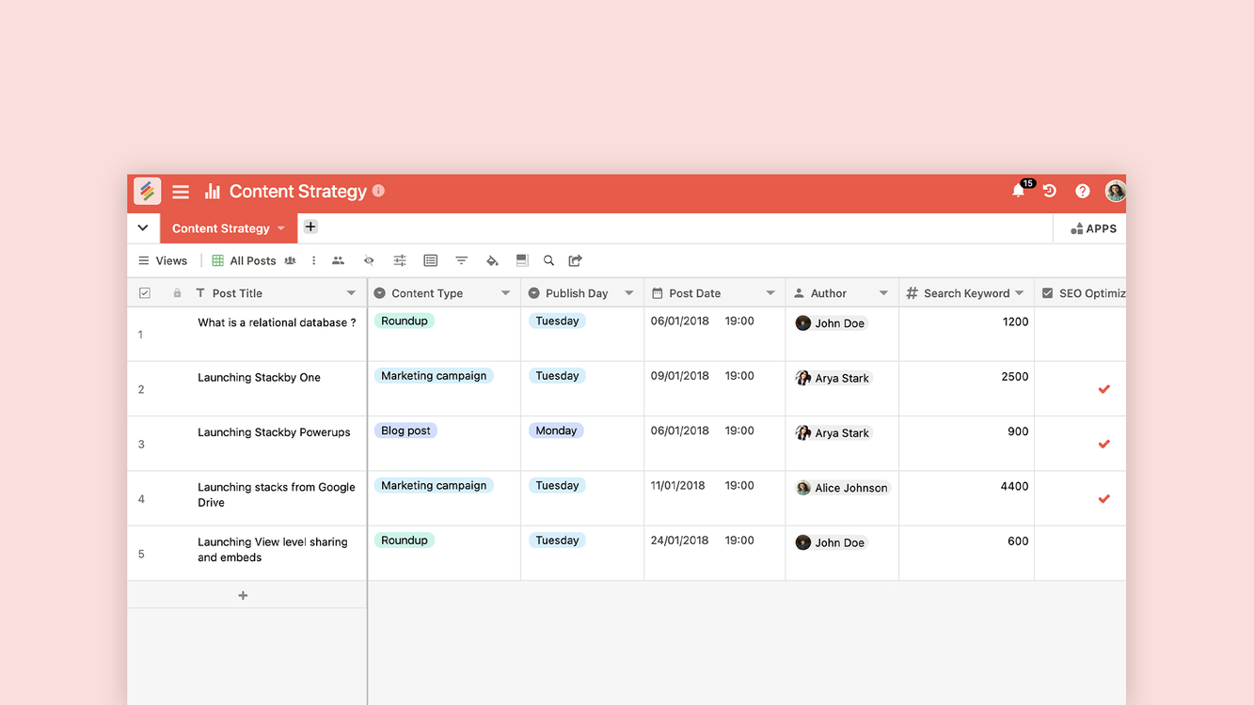Open the row color paint bucket

492,260
